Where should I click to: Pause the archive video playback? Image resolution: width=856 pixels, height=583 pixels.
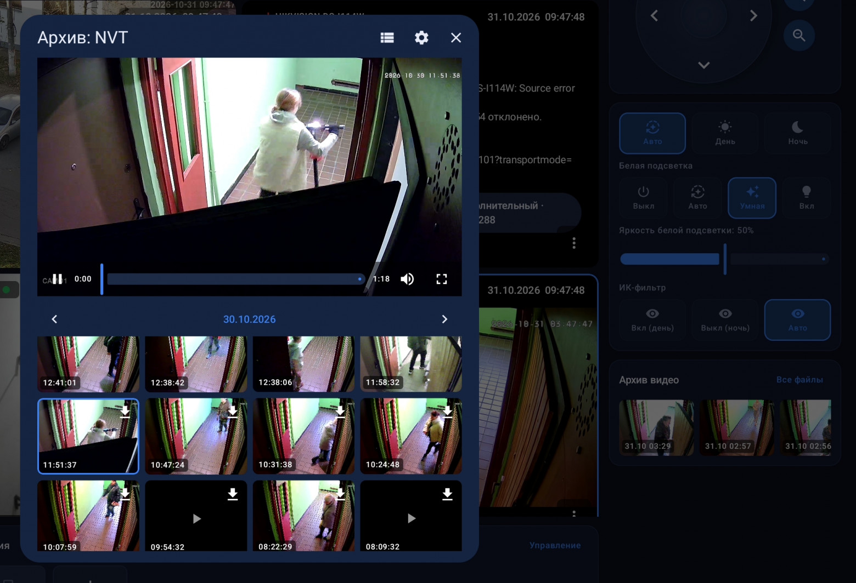point(57,279)
